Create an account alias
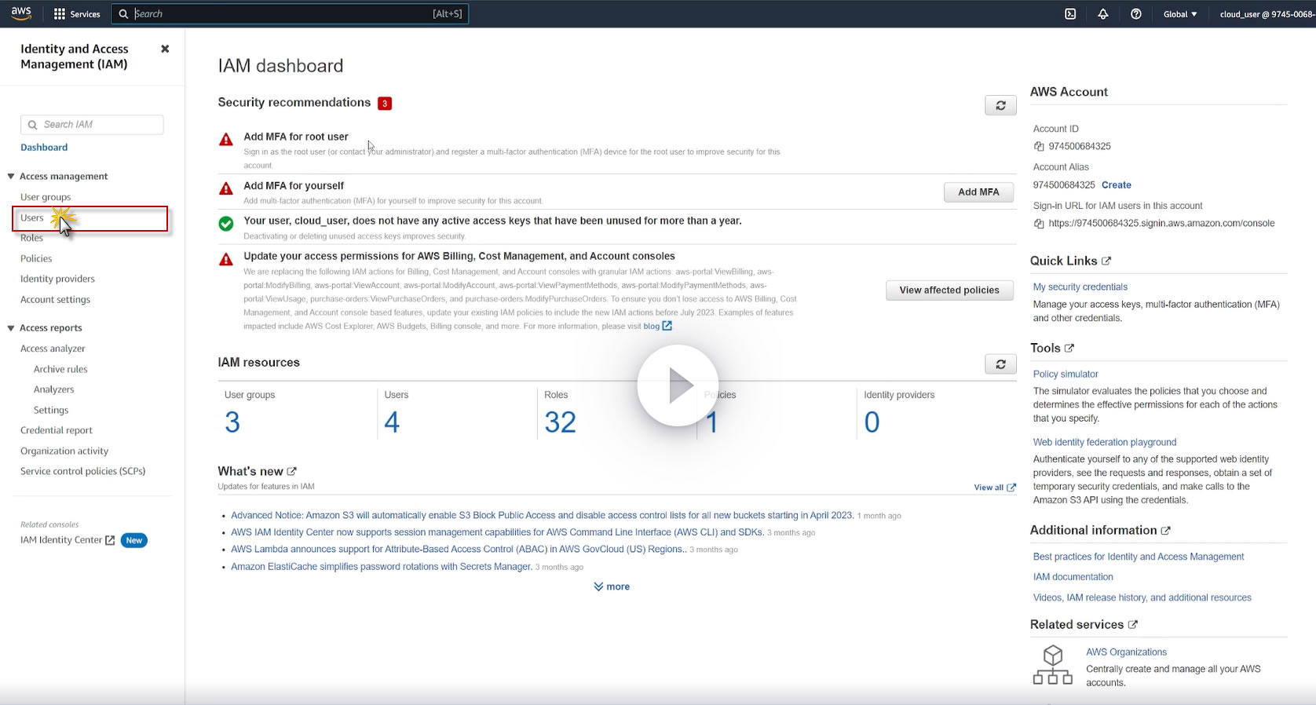This screenshot has height=705, width=1316. coord(1117,185)
